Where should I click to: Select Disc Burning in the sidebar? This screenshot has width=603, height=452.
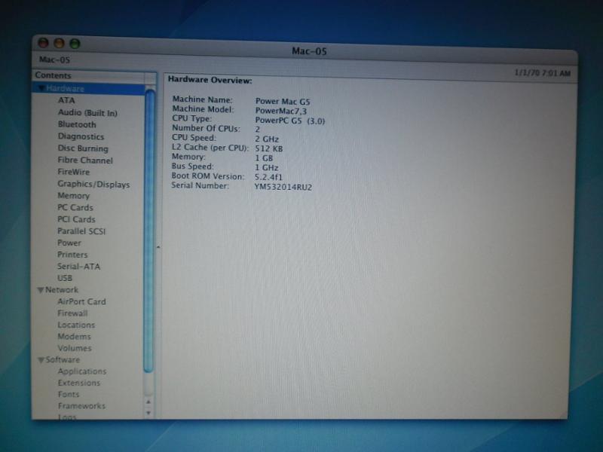coord(83,148)
